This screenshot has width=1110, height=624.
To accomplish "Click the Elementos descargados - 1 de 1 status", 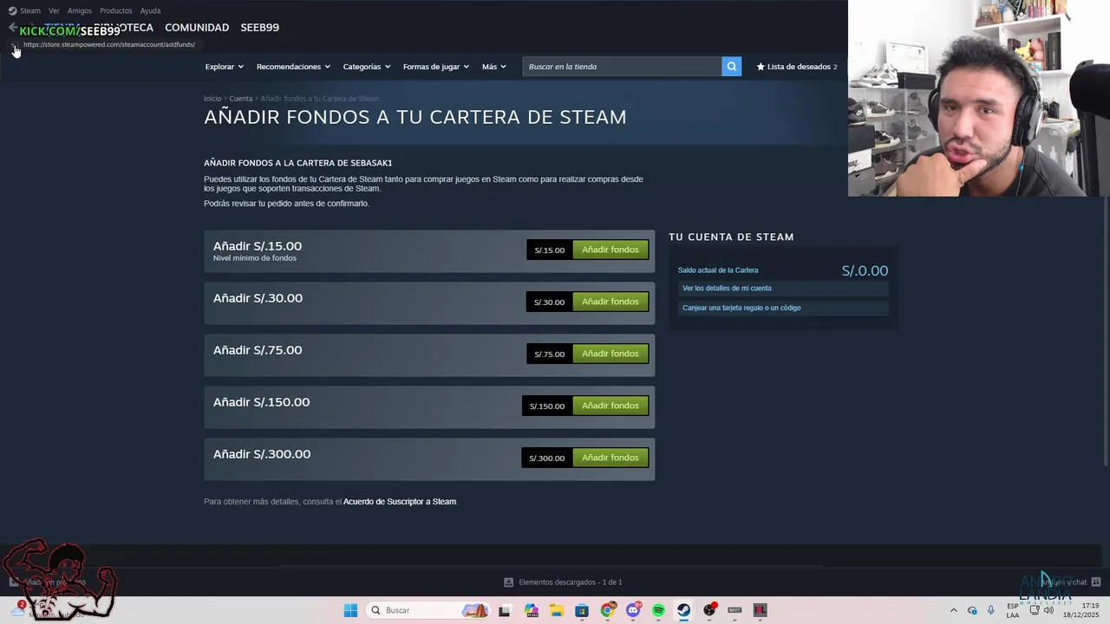I will point(571,582).
